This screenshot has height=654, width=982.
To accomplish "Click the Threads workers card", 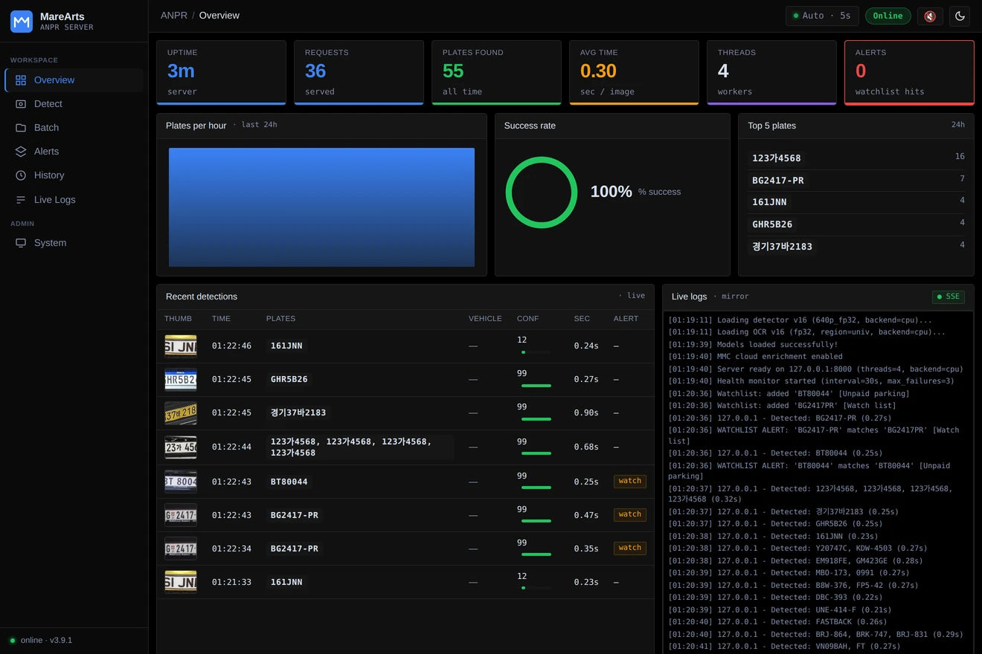I will coord(771,72).
